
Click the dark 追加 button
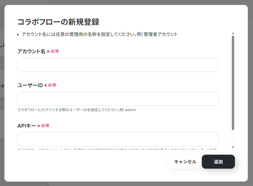coord(218,162)
